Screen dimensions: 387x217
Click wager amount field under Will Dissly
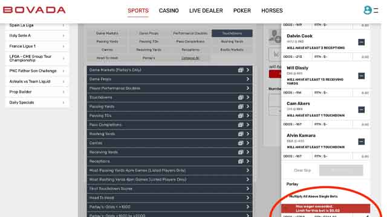click(362, 93)
